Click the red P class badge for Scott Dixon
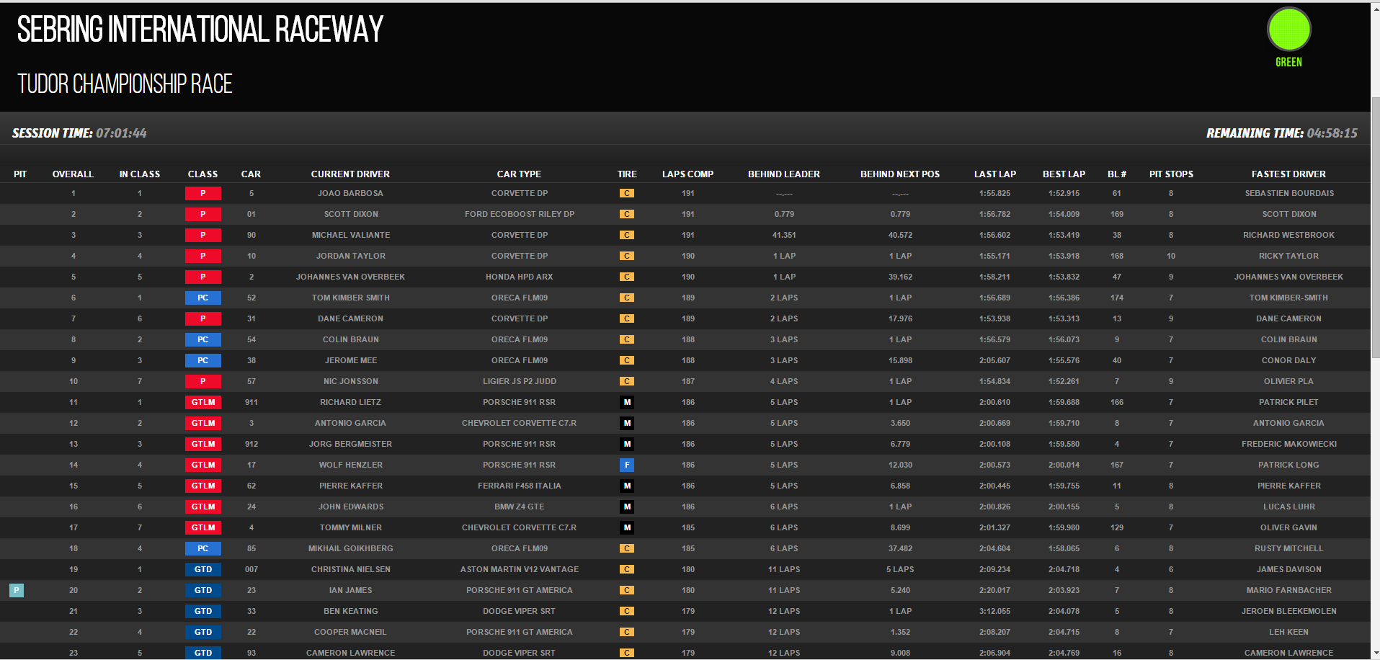 [202, 215]
